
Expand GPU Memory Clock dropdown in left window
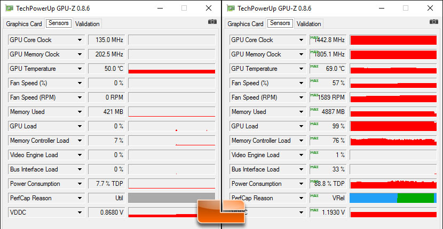[x=80, y=54]
